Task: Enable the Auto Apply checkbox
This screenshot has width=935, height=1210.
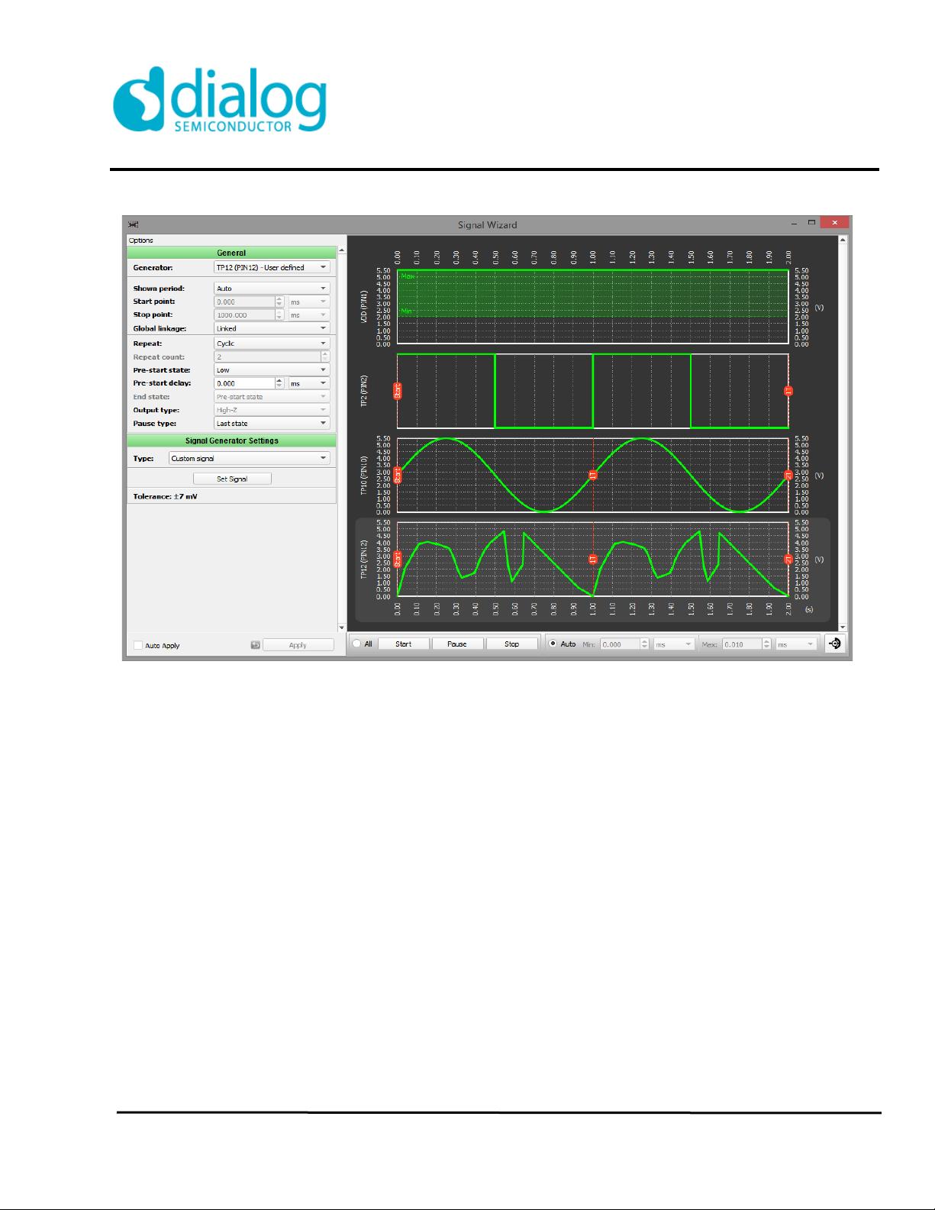Action: tap(138, 645)
